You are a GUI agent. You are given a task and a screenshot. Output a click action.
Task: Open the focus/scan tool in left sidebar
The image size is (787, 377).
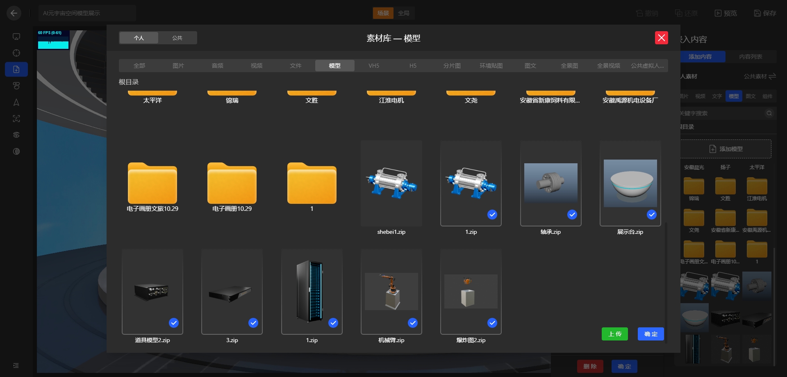coord(16,119)
